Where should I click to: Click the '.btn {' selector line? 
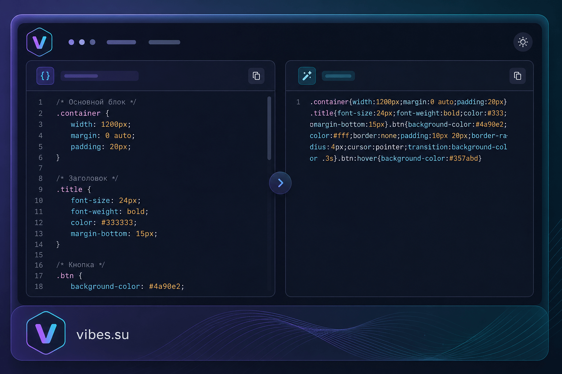69,276
